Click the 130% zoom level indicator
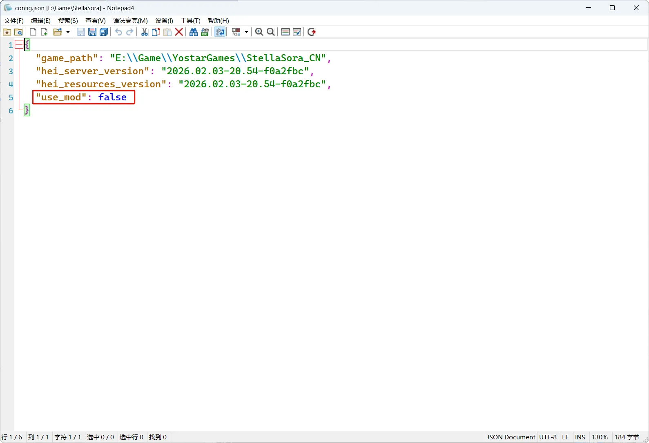The height and width of the screenshot is (443, 649). [600, 437]
